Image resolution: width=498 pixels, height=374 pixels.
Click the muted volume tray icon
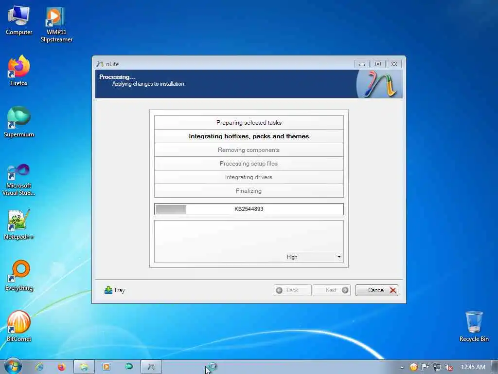[x=449, y=367]
